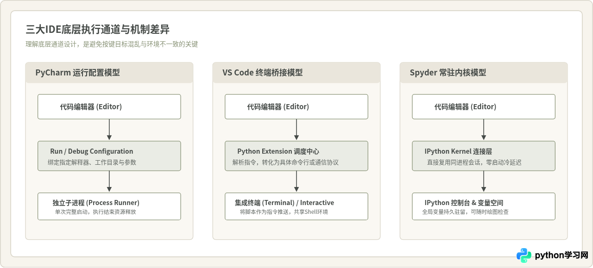Click the subtitle starting with 理解底层通道设计

(112, 44)
